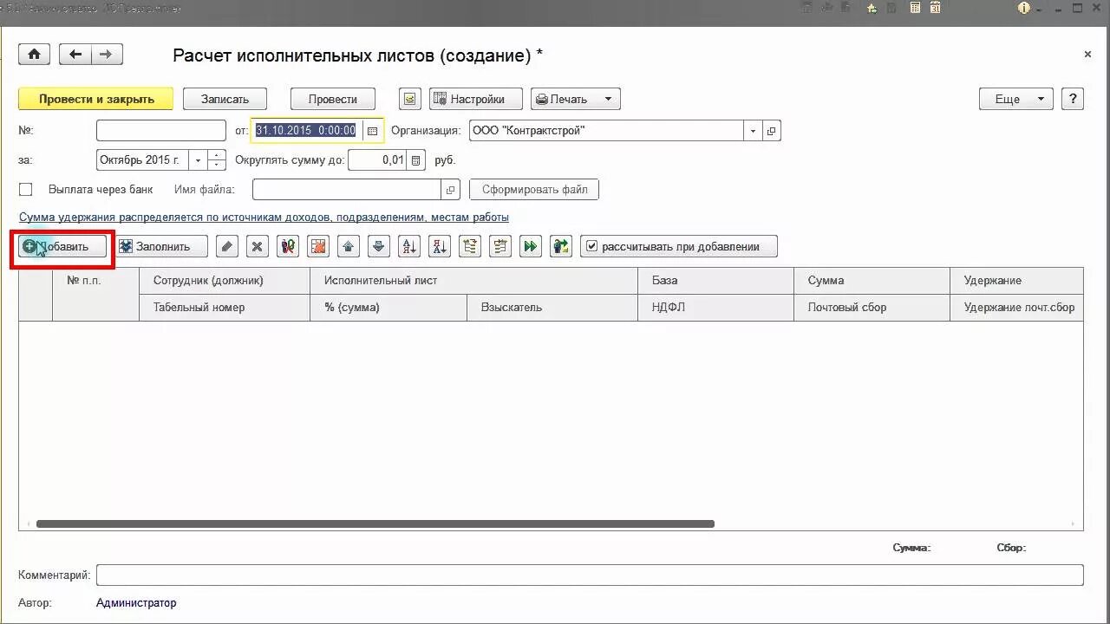Click Сформировать файл button
This screenshot has width=1110, height=624.
coord(534,190)
